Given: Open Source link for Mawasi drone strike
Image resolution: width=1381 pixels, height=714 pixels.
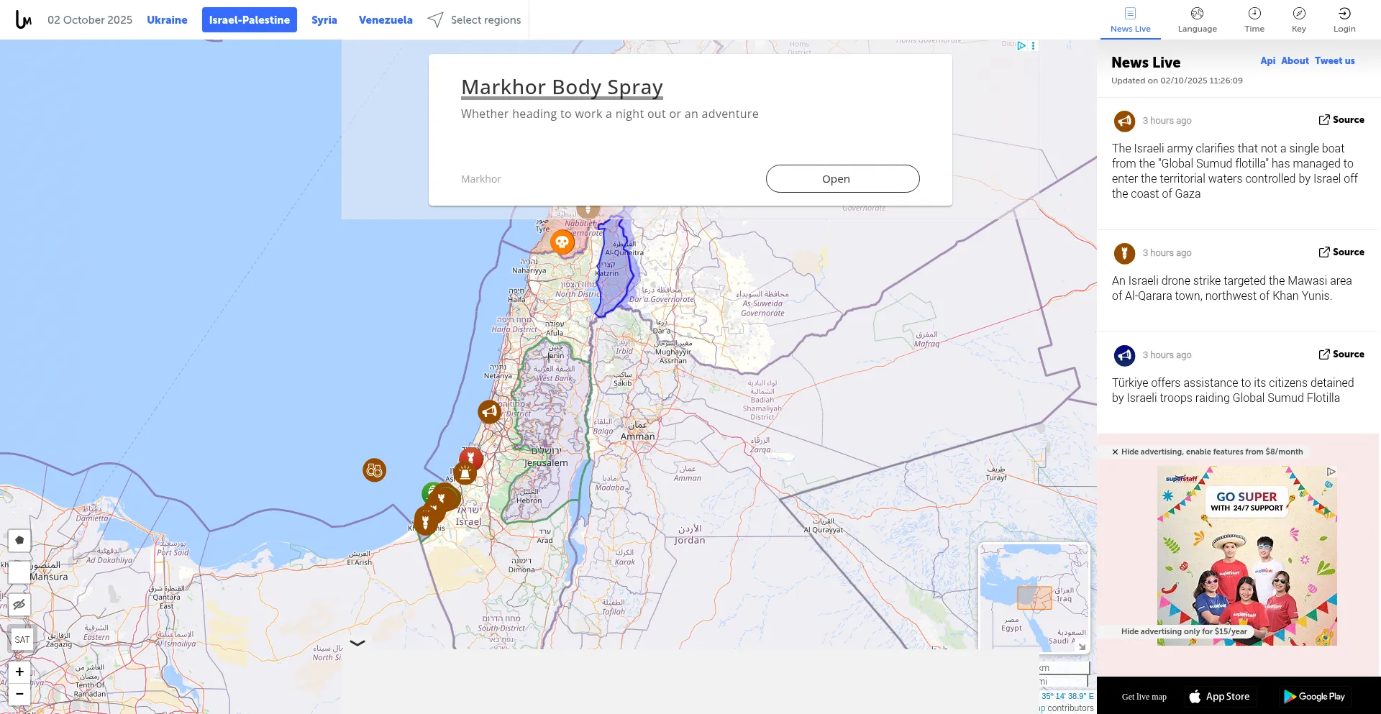Looking at the screenshot, I should [x=1341, y=252].
